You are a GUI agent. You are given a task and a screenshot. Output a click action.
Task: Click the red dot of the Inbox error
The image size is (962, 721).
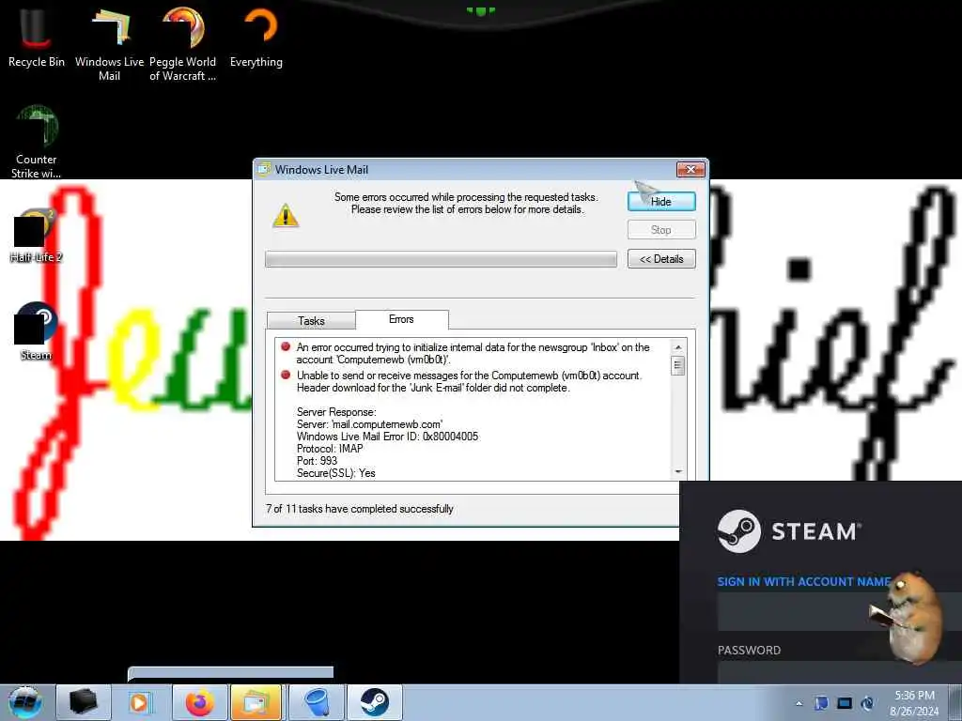point(286,346)
